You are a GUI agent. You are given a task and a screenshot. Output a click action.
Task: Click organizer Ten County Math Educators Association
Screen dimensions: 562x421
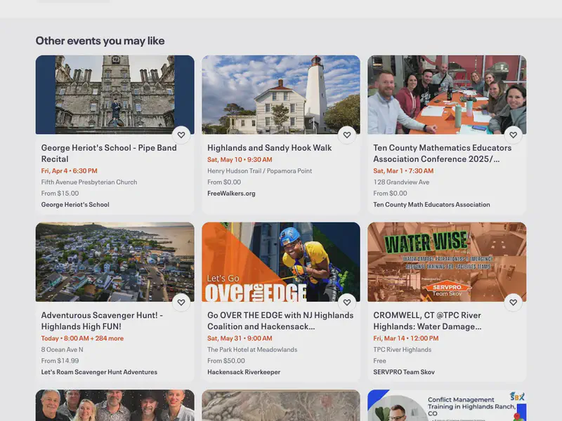(431, 204)
